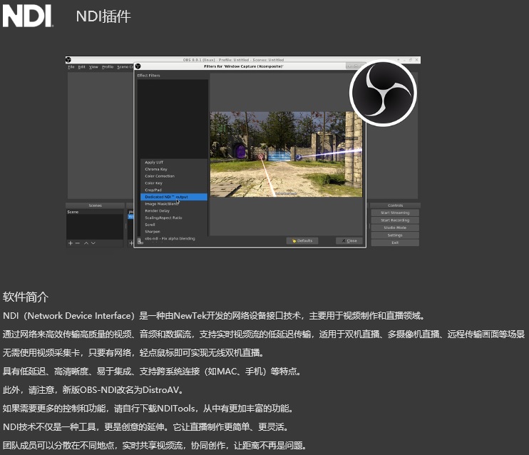The height and width of the screenshot is (455, 529).
Task: Click the 'Effect Filters' label
Action: (x=148, y=76)
